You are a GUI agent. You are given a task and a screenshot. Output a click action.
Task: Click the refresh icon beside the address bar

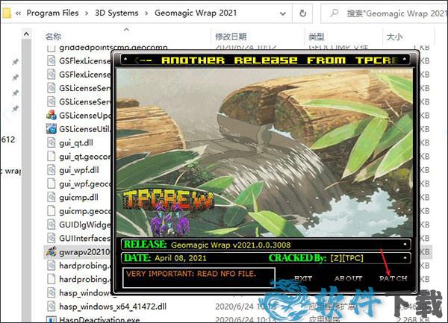[302, 13]
